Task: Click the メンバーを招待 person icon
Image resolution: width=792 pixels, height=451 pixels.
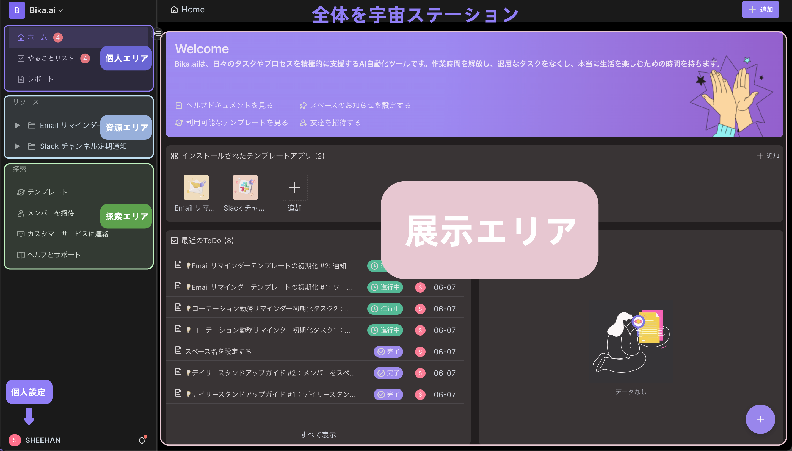Action: point(21,213)
